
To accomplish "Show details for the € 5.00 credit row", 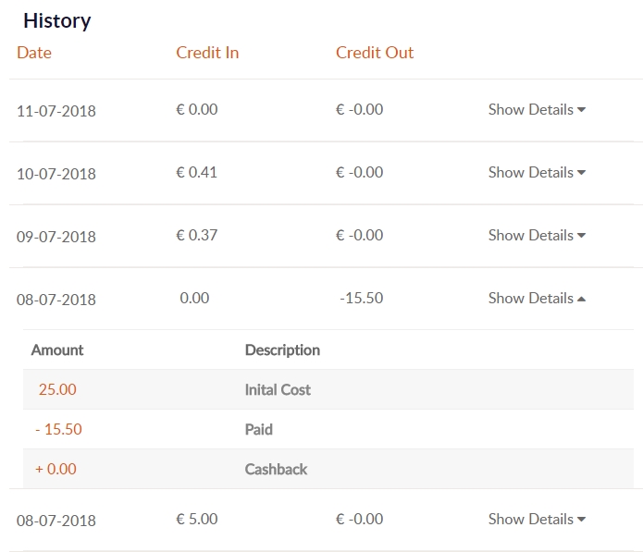I will click(x=537, y=520).
